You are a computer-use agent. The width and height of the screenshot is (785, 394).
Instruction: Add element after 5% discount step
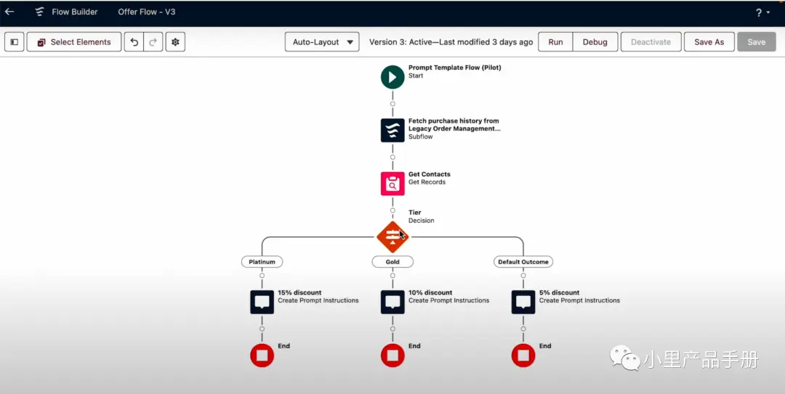(x=523, y=329)
